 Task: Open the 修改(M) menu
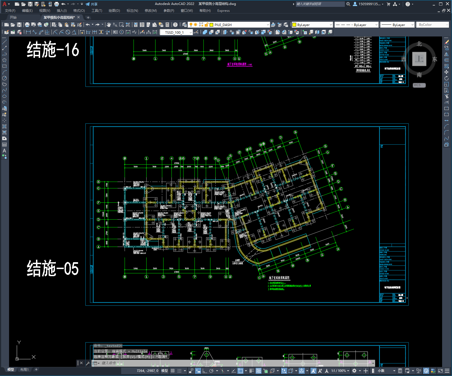click(x=151, y=11)
